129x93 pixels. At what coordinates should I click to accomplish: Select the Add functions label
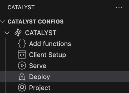coord(50,44)
